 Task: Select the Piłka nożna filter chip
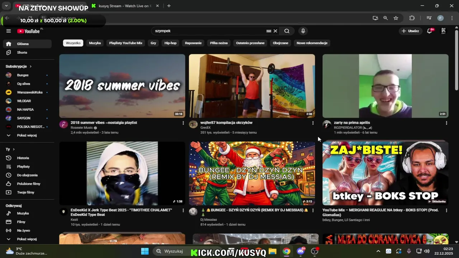tap(219, 43)
